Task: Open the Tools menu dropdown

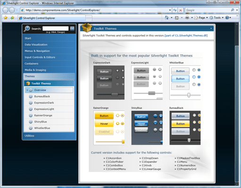Action: (216, 18)
